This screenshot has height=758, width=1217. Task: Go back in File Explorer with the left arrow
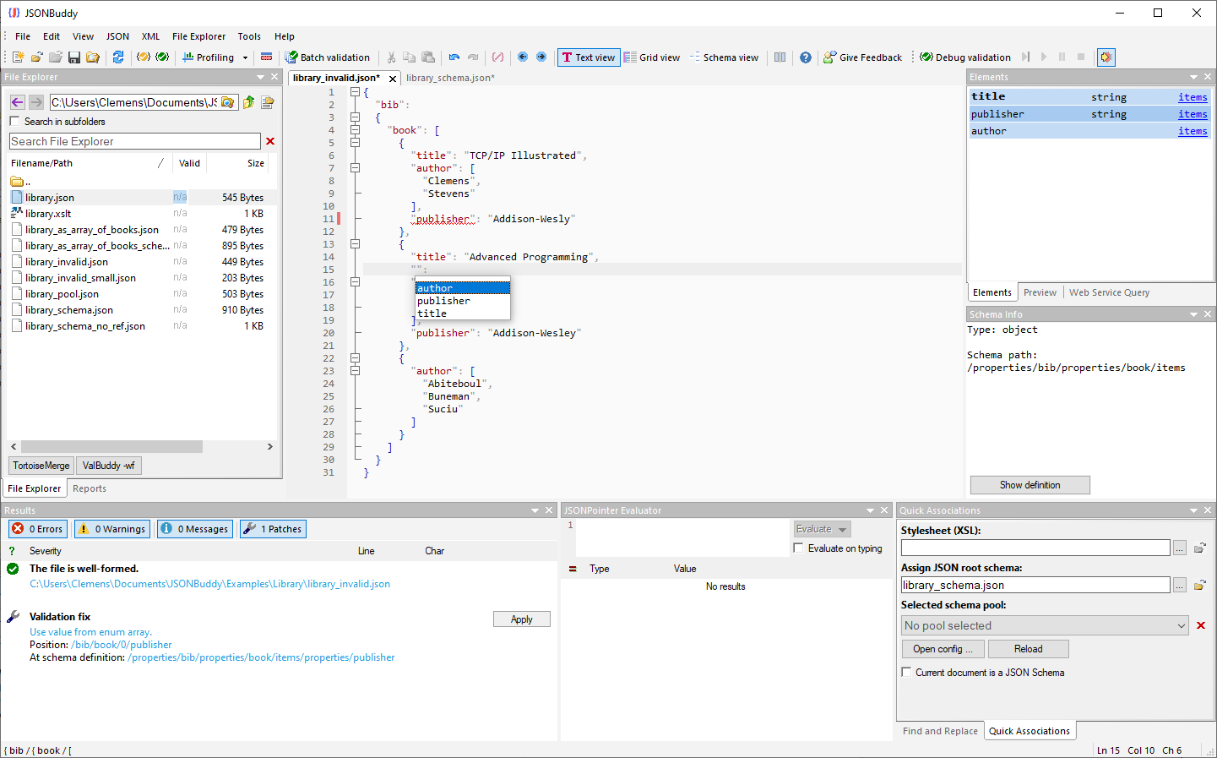coord(17,102)
